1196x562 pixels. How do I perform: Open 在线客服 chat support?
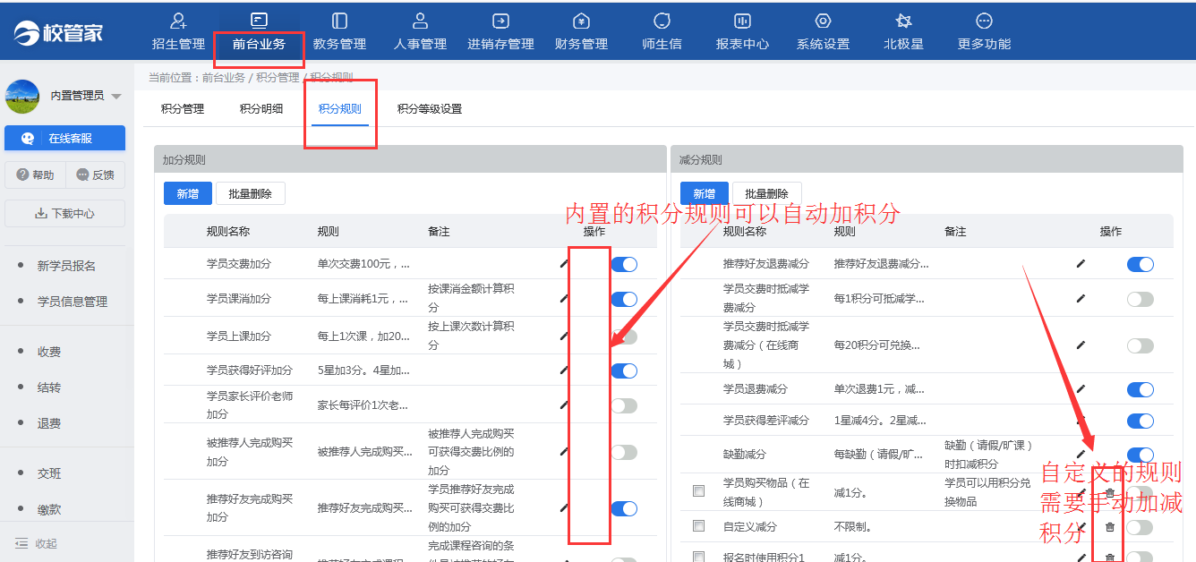[x=64, y=139]
